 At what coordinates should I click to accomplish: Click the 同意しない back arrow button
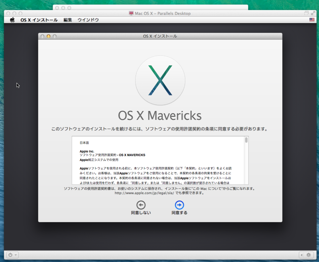pyautogui.click(x=141, y=205)
